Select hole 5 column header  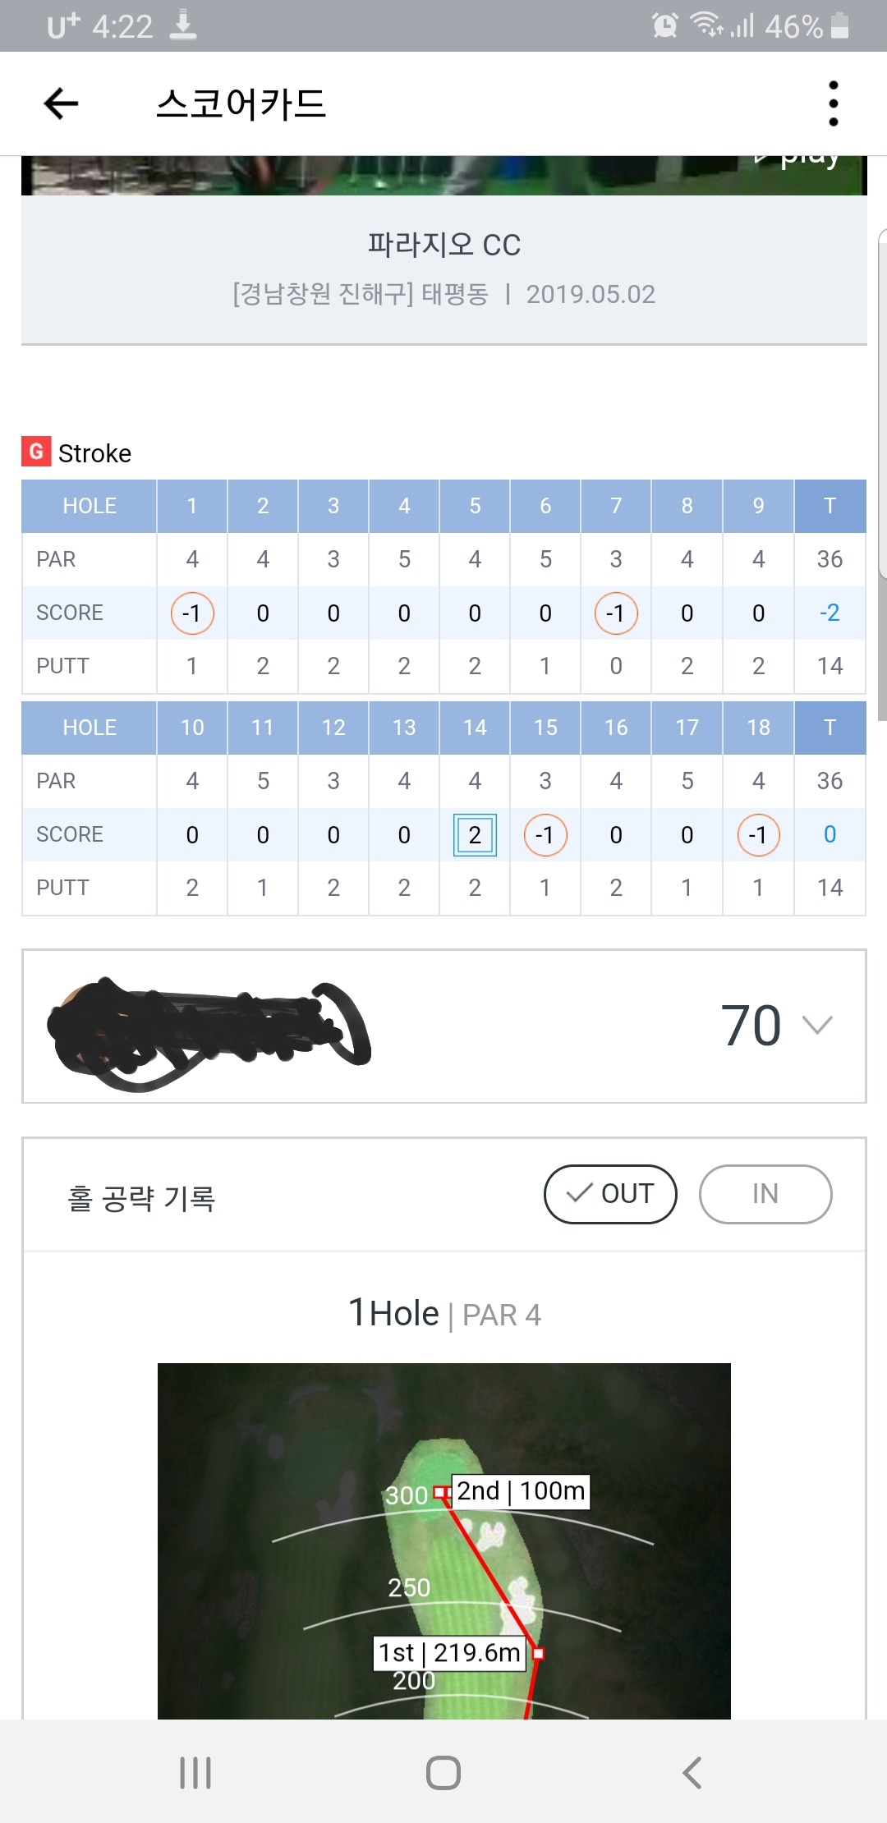point(475,506)
